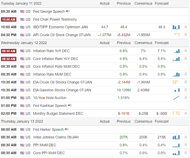Open Fed Chair Powell Testimony event
Image resolution: width=190 pixels, height=158 pixels.
55,19
